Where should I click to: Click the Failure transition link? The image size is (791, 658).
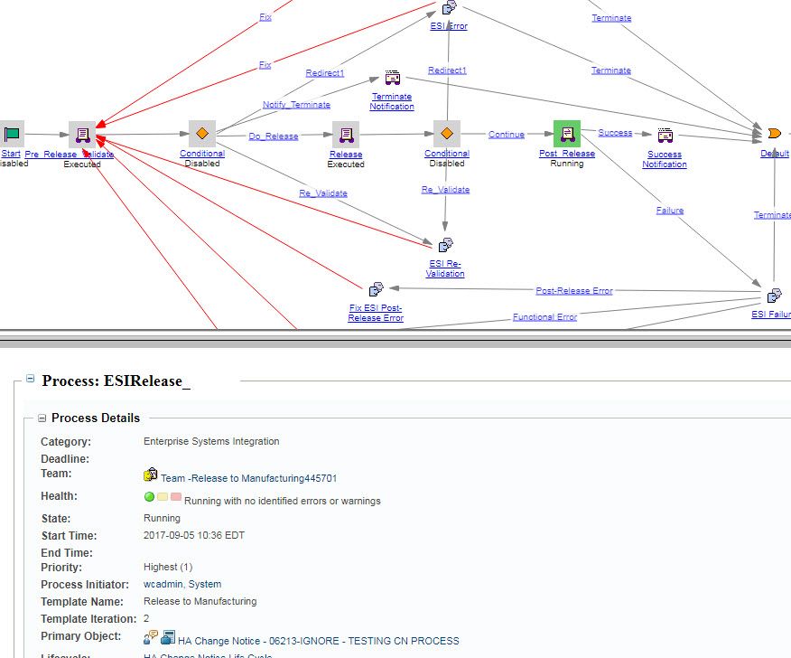670,210
